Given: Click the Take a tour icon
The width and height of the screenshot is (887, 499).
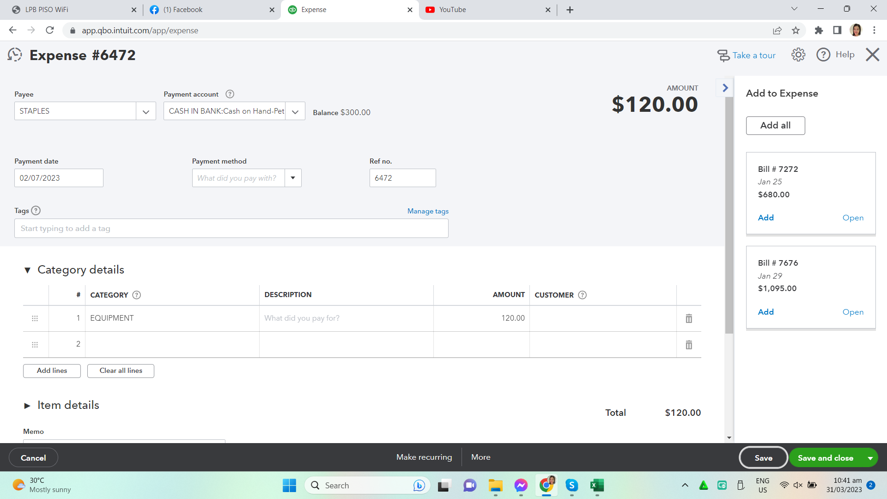Looking at the screenshot, I should (723, 55).
